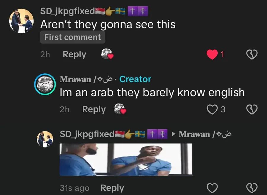Screen dimensions: 267x195
Task: Open the replied-to Mrawan mention after arrow
Action: click(x=205, y=134)
